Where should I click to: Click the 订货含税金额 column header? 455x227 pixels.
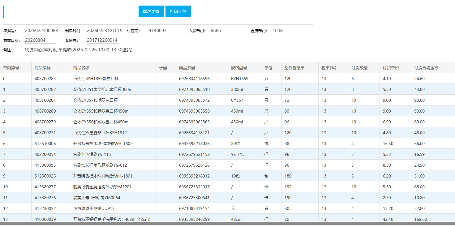pyautogui.click(x=426, y=68)
